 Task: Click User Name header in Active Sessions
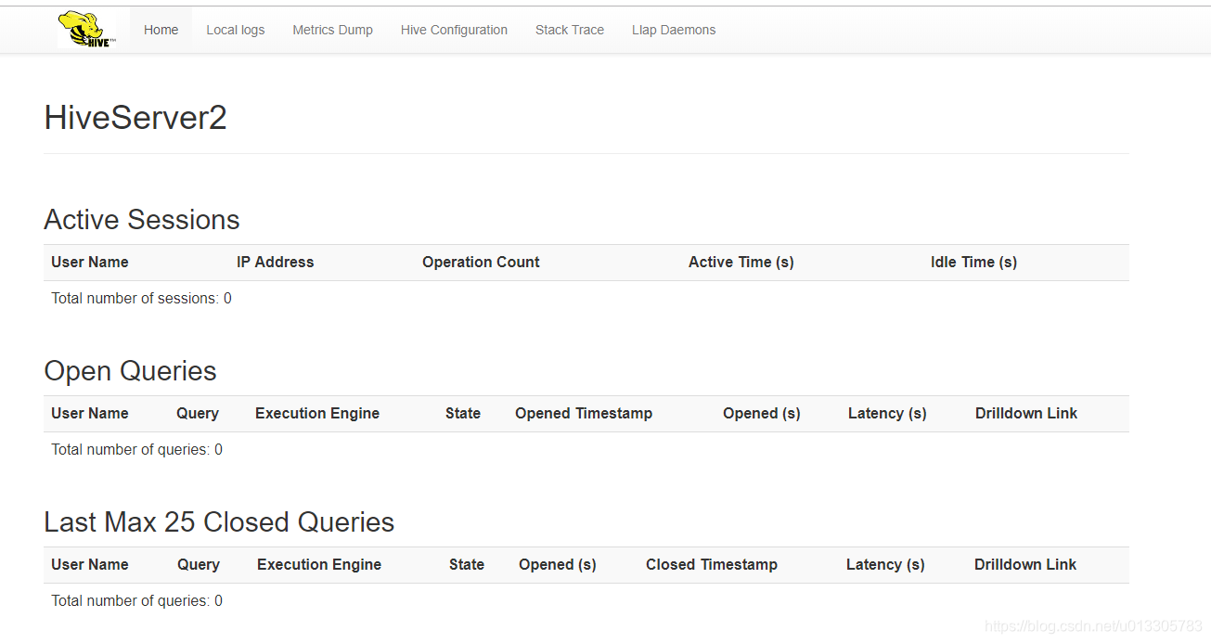(90, 262)
